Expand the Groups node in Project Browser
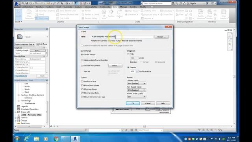The image size is (252, 142). (x=16, y=121)
